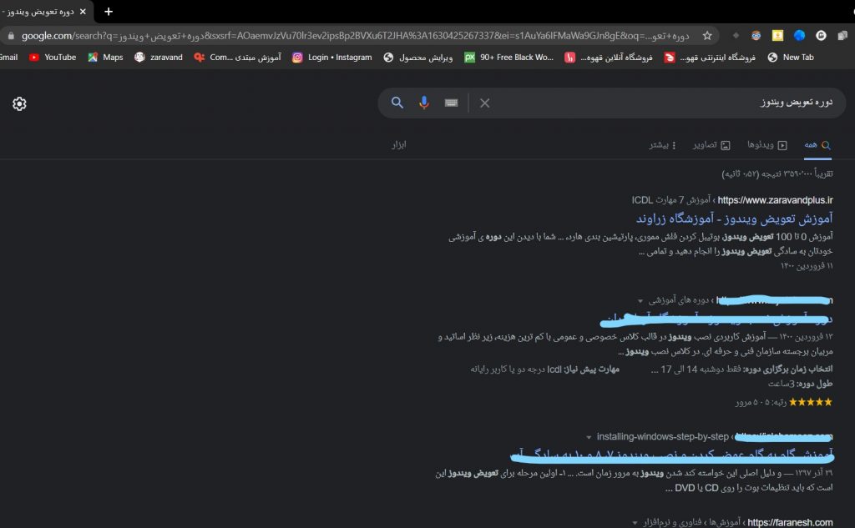Click the Google search box with دوره تعویض ویندوز
The width and height of the screenshot is (855, 528).
coord(612,103)
